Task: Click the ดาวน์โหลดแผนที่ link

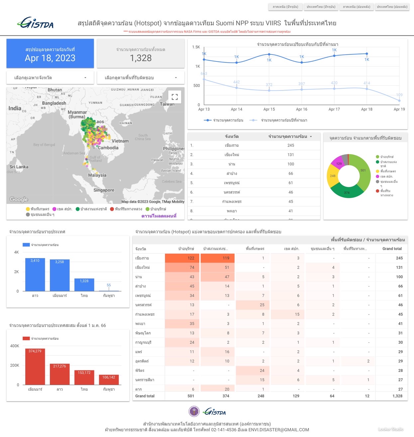Action: [x=159, y=216]
